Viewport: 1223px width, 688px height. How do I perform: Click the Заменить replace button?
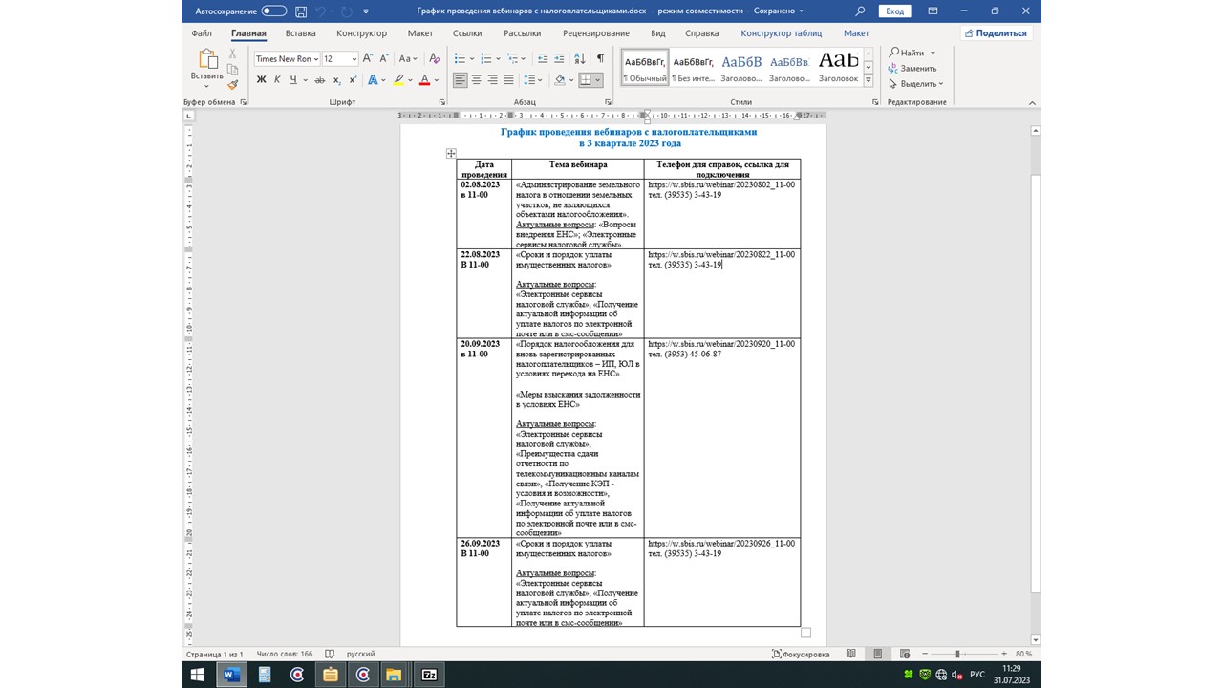pyautogui.click(x=912, y=68)
